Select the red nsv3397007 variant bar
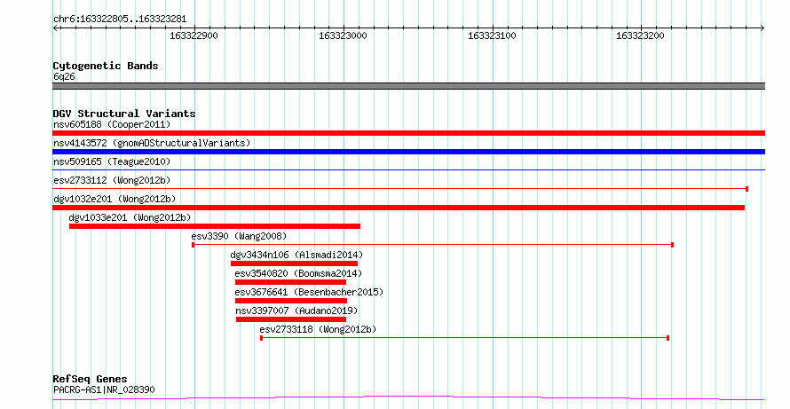The width and height of the screenshot is (790, 409). pyautogui.click(x=291, y=319)
